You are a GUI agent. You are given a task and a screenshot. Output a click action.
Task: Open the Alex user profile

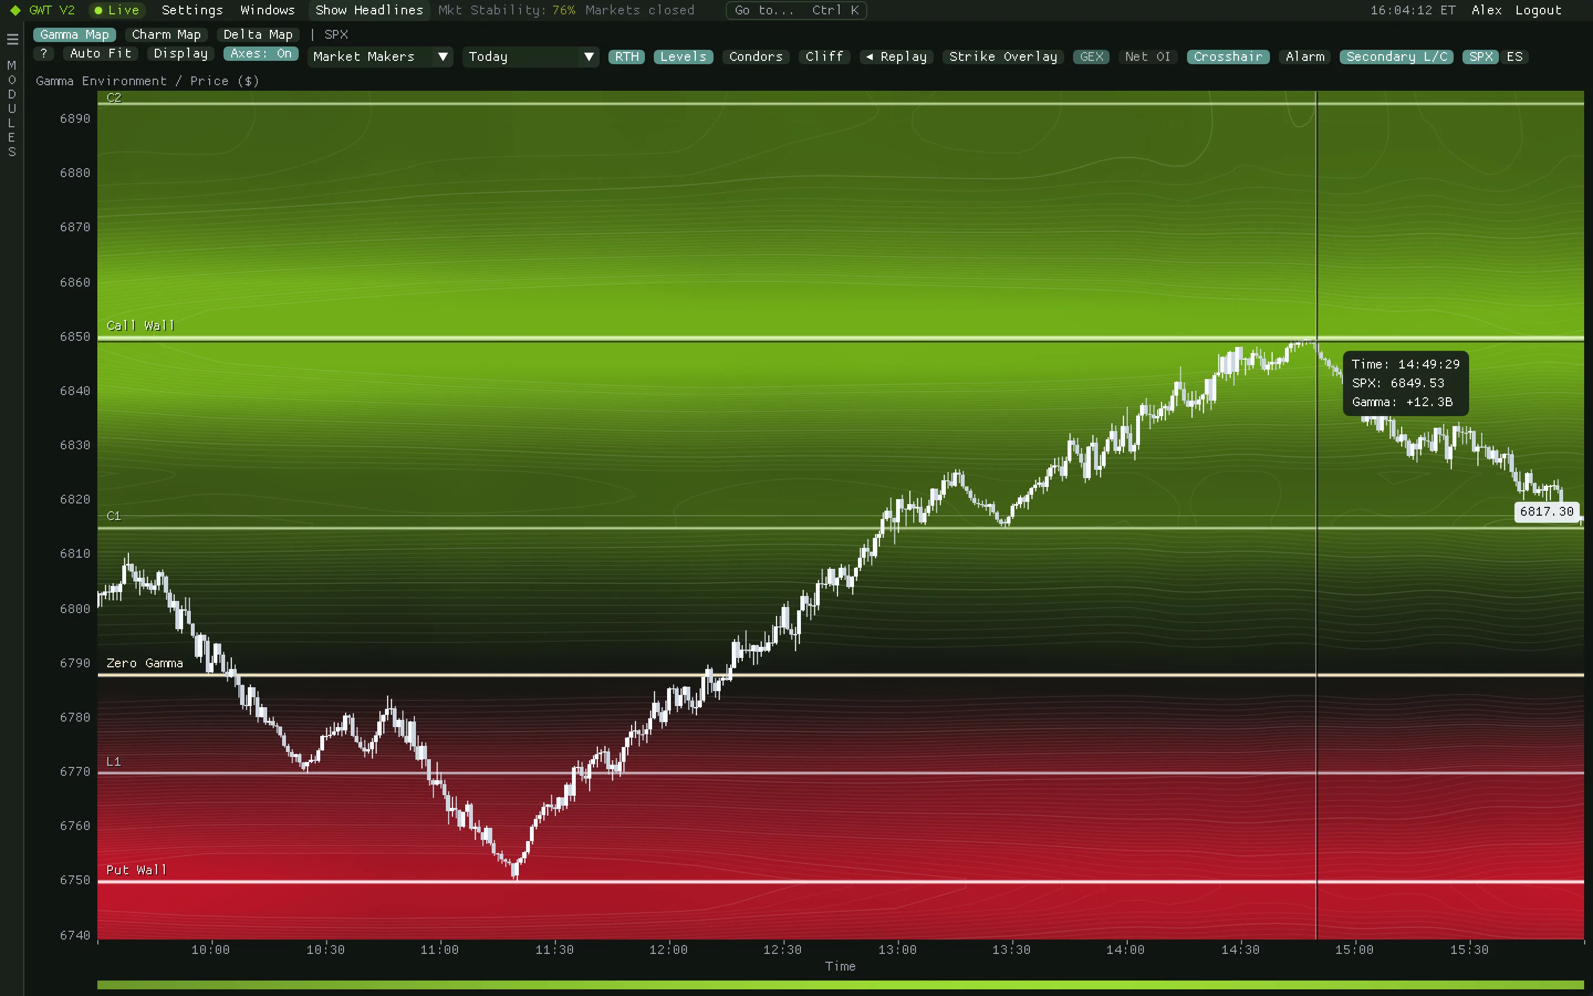coord(1486,10)
